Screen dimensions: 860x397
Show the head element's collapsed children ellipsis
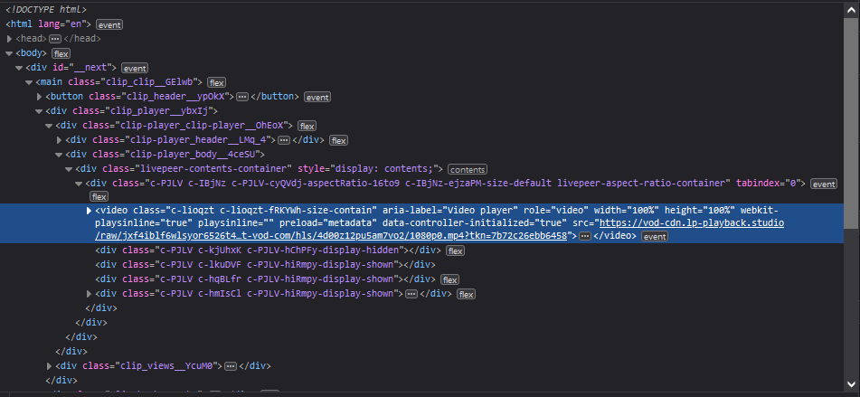tap(55, 39)
